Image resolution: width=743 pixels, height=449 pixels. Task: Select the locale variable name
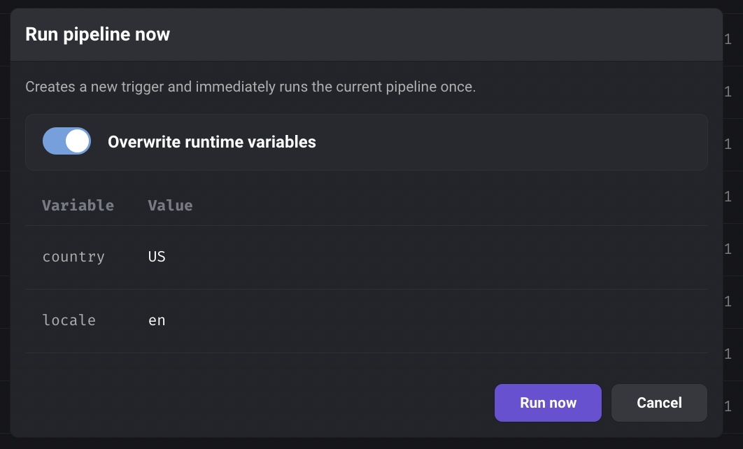pos(69,320)
